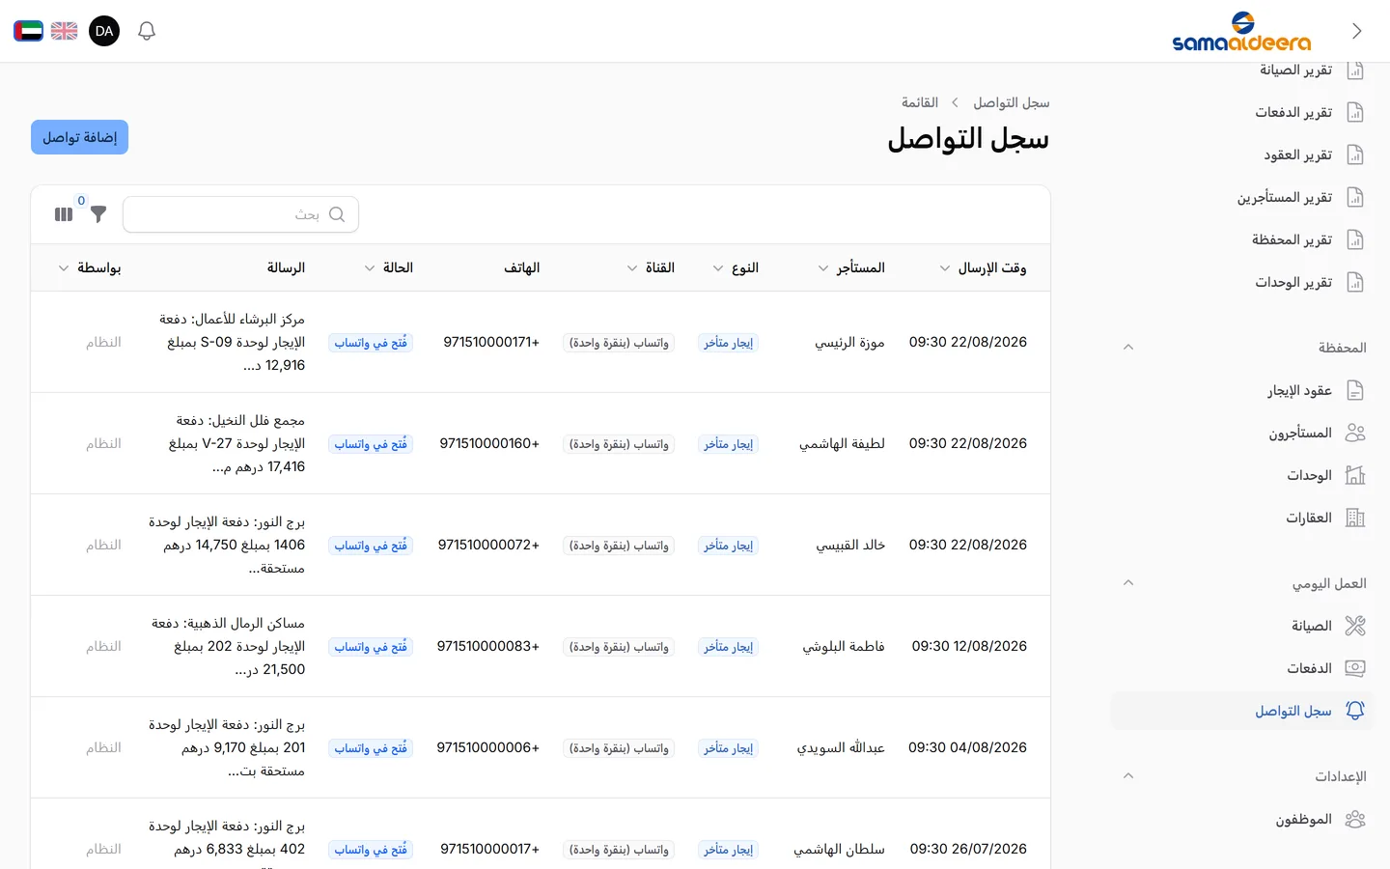Open notifications bell icon

pyautogui.click(x=147, y=31)
